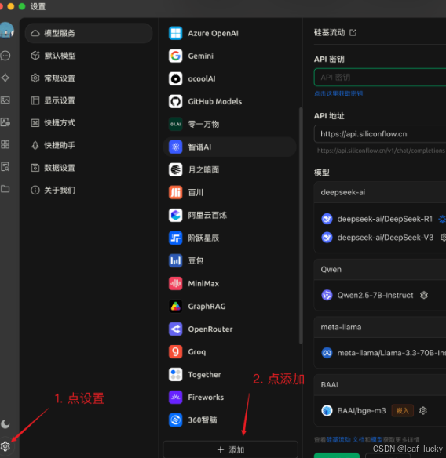This screenshot has height=458, width=446.
Task: Open the translate sidebar icon
Action: (5, 122)
